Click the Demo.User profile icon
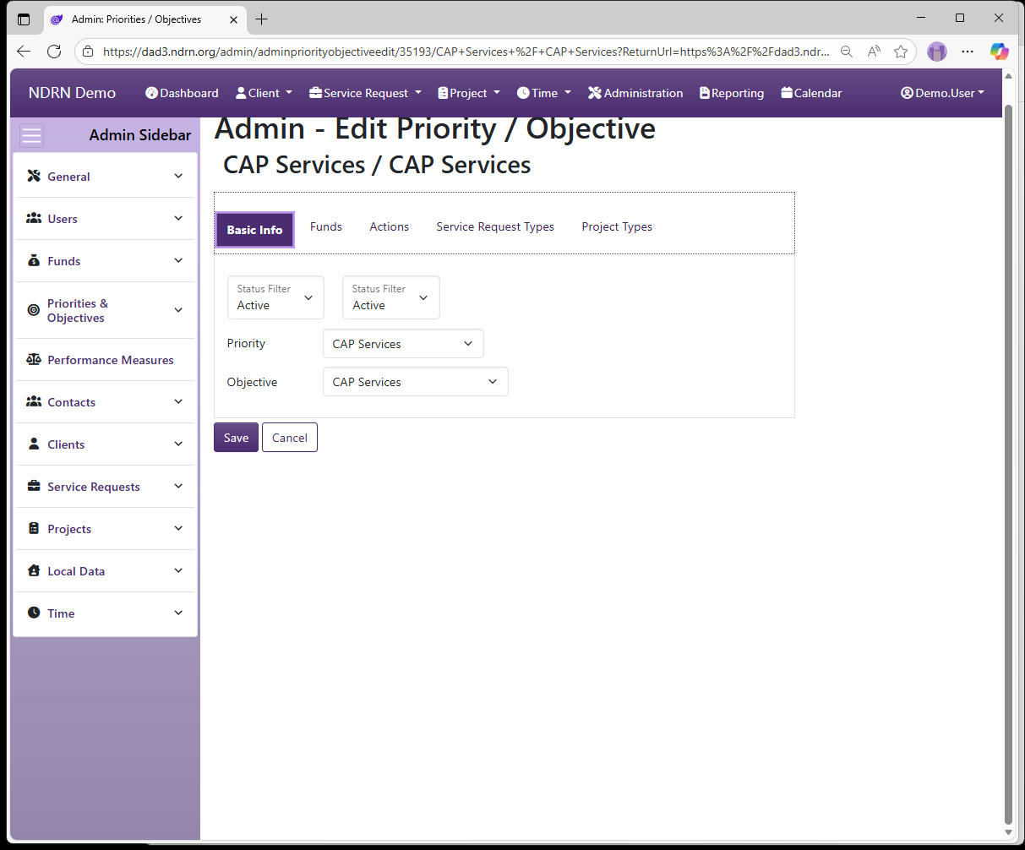Viewport: 1025px width, 850px height. 908,93
